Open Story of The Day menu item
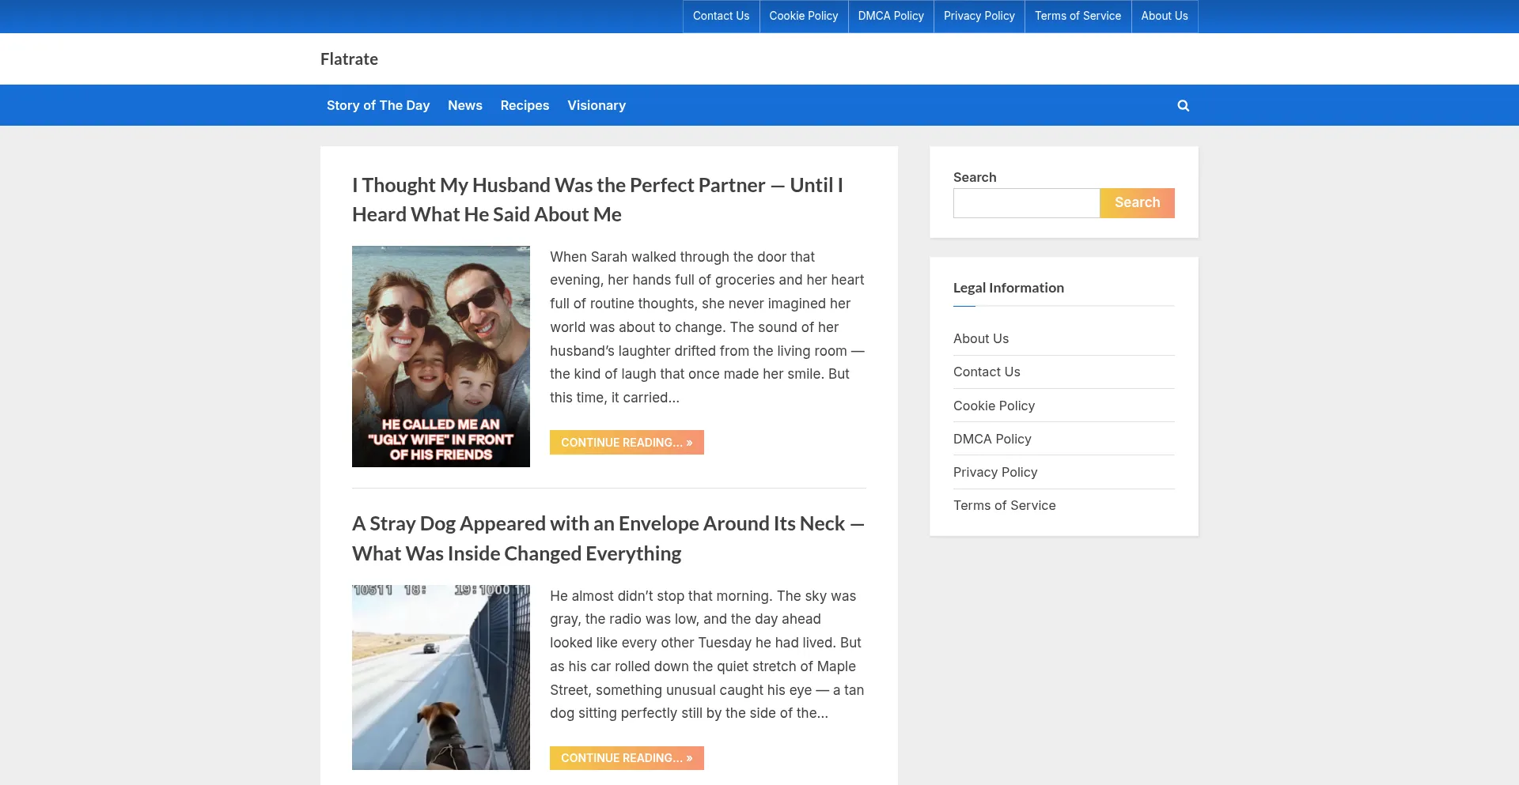Screen dimensions: 1519x785 click(x=377, y=105)
